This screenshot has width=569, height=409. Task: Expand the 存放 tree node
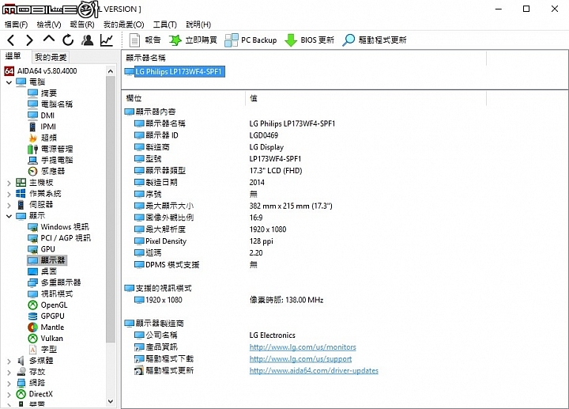tap(9, 373)
